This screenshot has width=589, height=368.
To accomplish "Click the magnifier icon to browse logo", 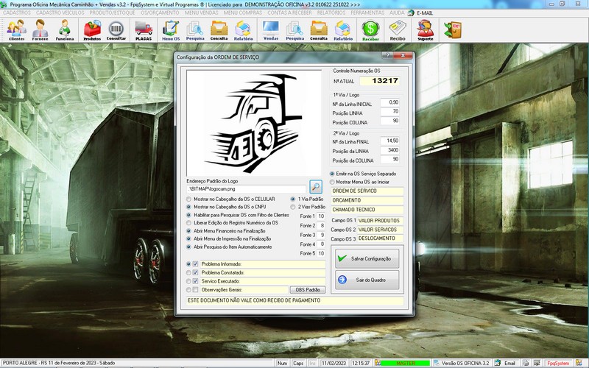I will point(316,187).
